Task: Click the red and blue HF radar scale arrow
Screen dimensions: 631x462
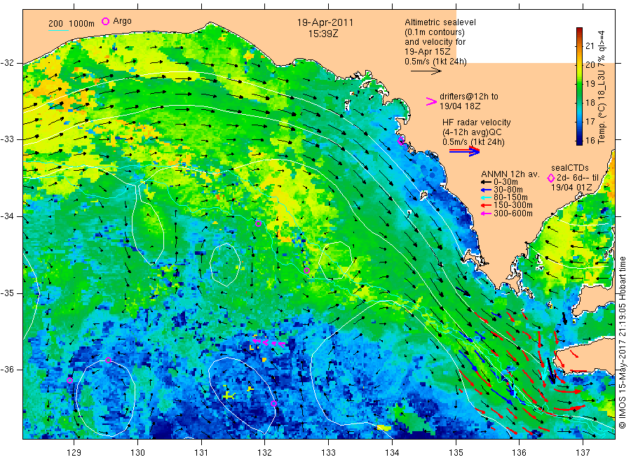Action: [x=464, y=151]
